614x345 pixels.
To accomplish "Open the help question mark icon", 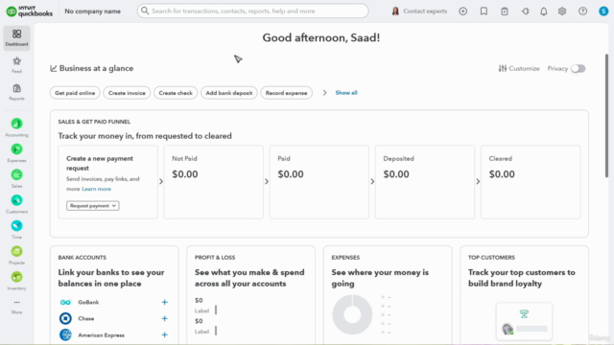I will pyautogui.click(x=582, y=11).
